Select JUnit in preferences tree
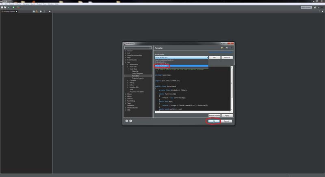Viewport: 325px width, 177px height. pos(131,90)
